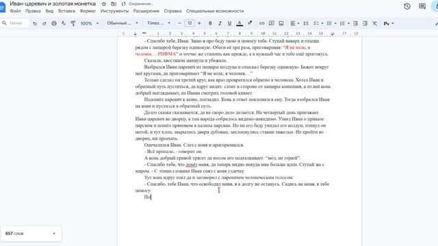Open the Файл menu
The width and height of the screenshot is (438, 246).
tap(15, 11)
